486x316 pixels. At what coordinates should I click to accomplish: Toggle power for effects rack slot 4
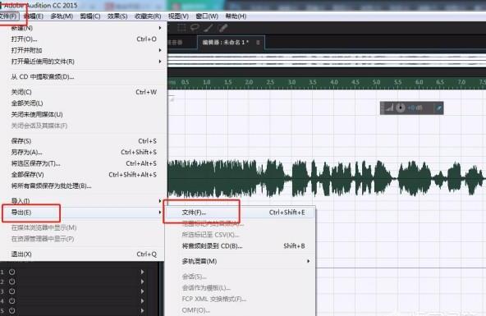pos(11,301)
